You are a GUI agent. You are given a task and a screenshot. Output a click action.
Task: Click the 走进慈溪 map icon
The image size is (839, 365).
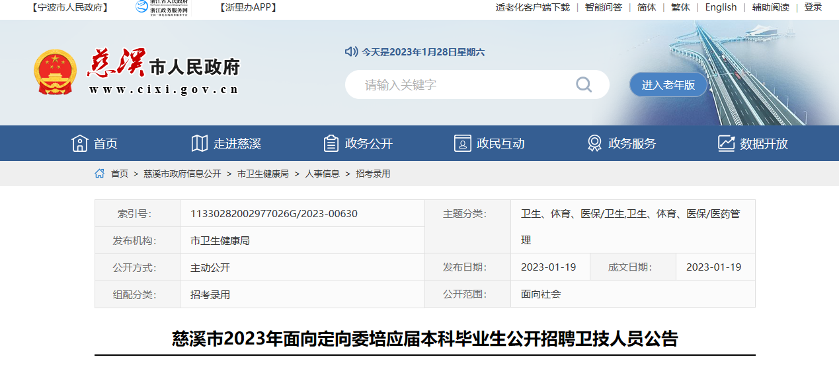click(199, 143)
